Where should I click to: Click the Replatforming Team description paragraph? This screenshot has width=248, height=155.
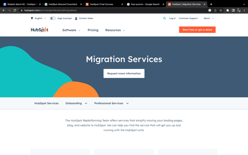124,125
